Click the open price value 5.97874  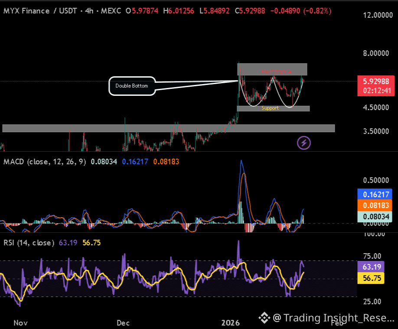tap(145, 11)
